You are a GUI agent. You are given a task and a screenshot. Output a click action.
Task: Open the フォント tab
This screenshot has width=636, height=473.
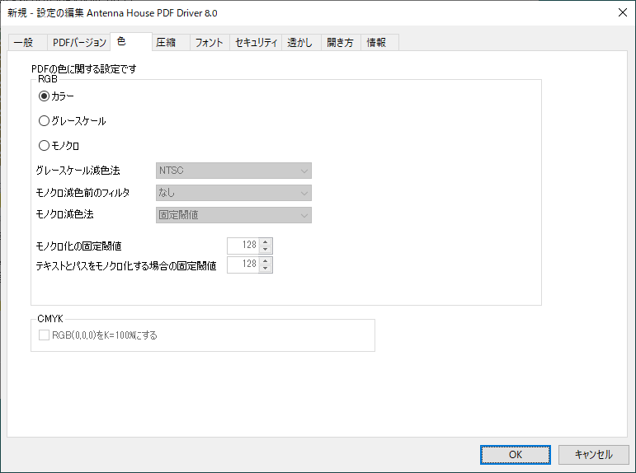210,43
